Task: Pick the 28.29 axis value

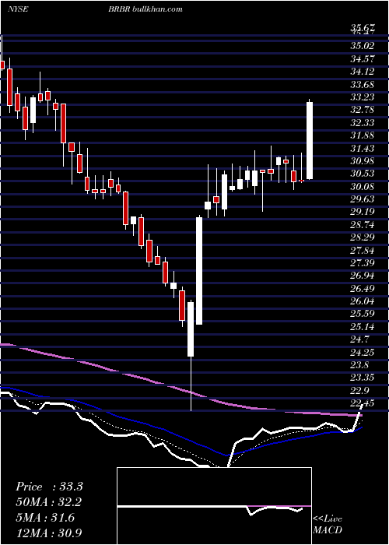Action: pyautogui.click(x=362, y=237)
